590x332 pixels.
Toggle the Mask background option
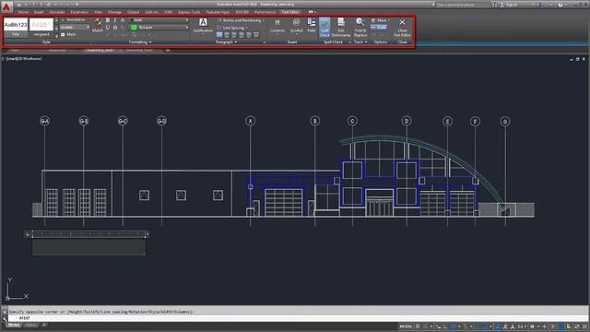68,34
